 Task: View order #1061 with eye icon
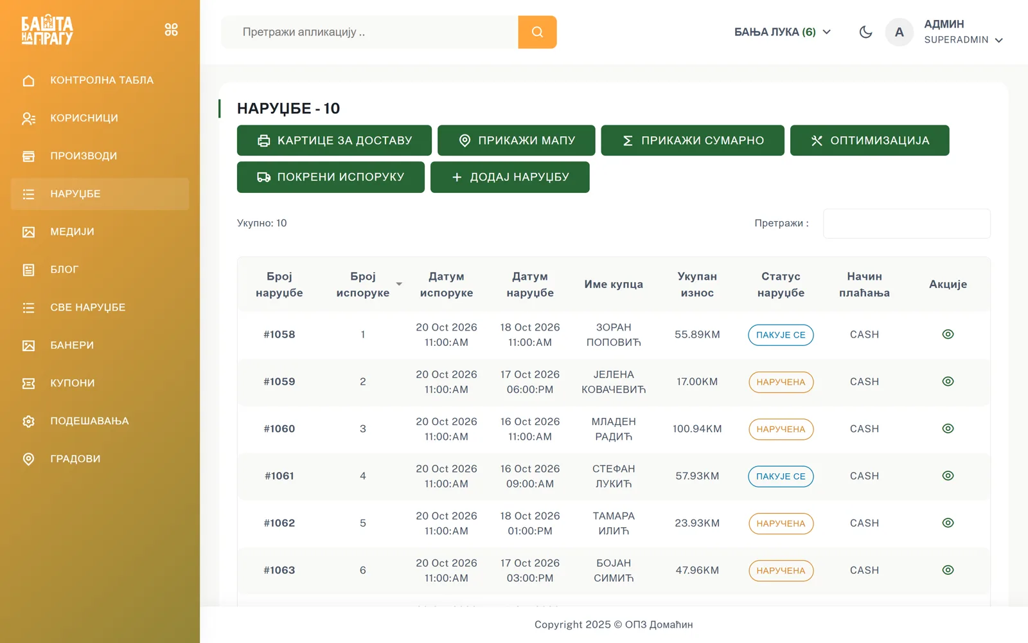point(948,476)
